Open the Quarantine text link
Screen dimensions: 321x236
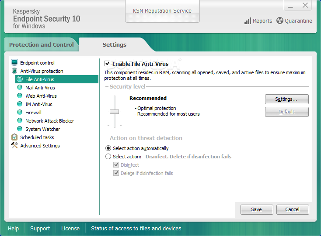(x=298, y=21)
